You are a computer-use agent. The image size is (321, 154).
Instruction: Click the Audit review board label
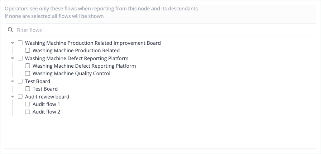pos(47,97)
